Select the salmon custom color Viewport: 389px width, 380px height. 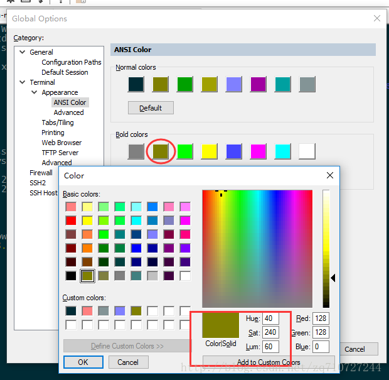click(87, 311)
